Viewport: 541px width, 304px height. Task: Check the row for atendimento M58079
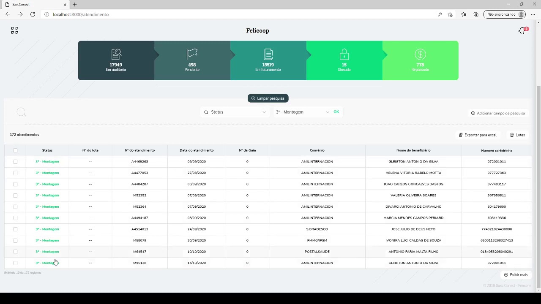click(x=15, y=241)
